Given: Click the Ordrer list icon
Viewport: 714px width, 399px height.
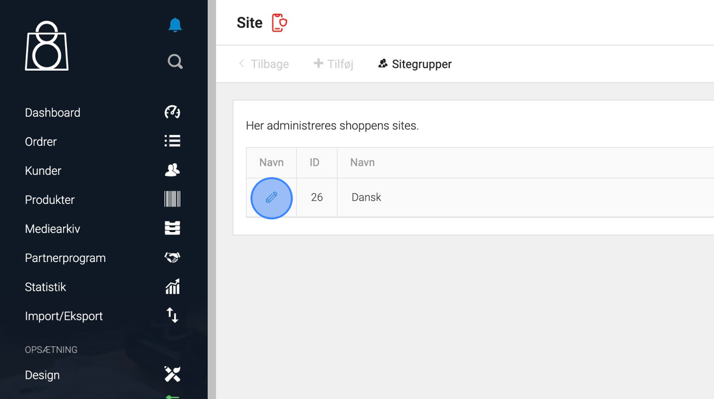Looking at the screenshot, I should (x=172, y=141).
